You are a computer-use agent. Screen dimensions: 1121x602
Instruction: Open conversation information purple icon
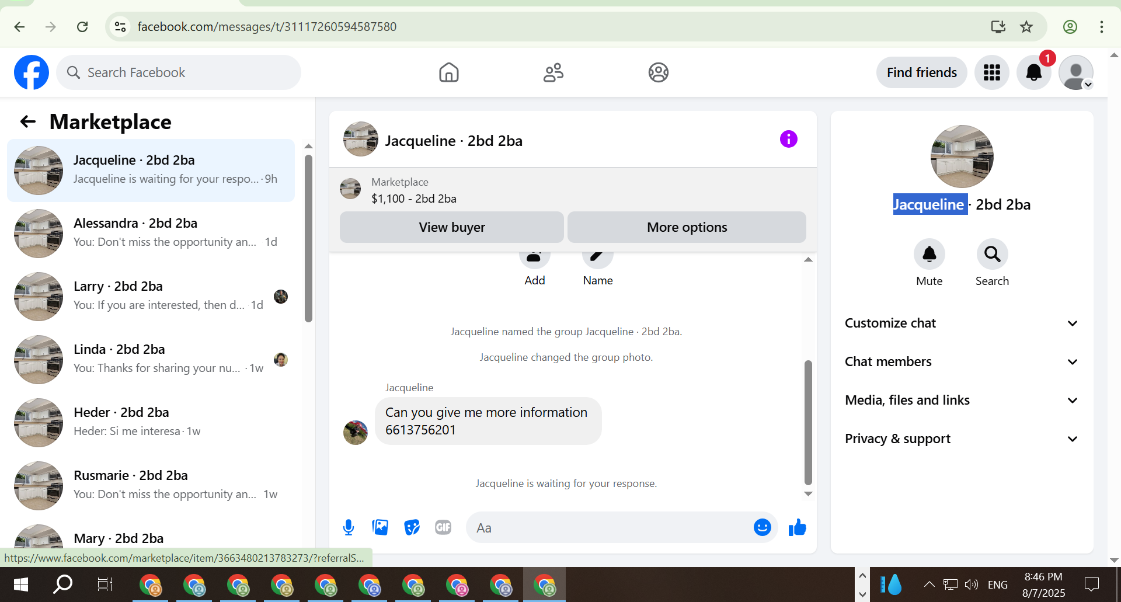pyautogui.click(x=789, y=139)
